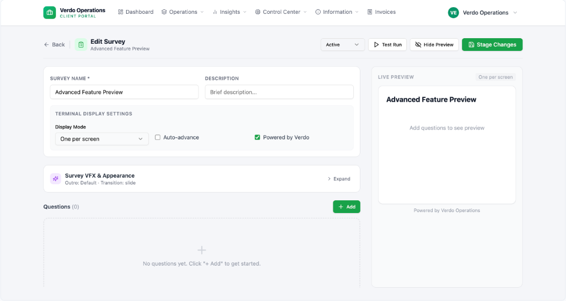Screen dimensions: 566x301
Task: Open the Verdo Operations account dropdown chevron
Action: pyautogui.click(x=515, y=13)
